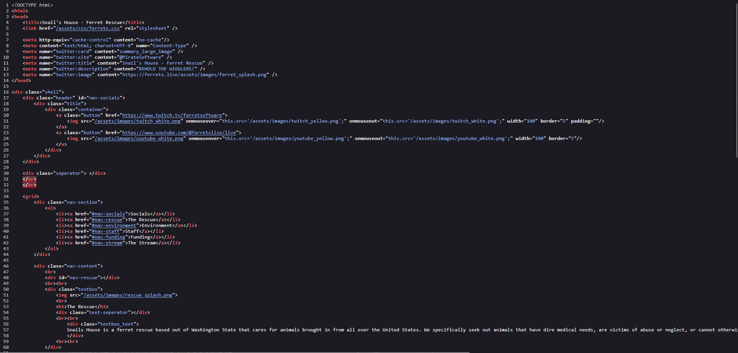Viewport: 738px width, 353px height.
Task: Open the rescue_splash.png image source link
Action: click(128, 295)
